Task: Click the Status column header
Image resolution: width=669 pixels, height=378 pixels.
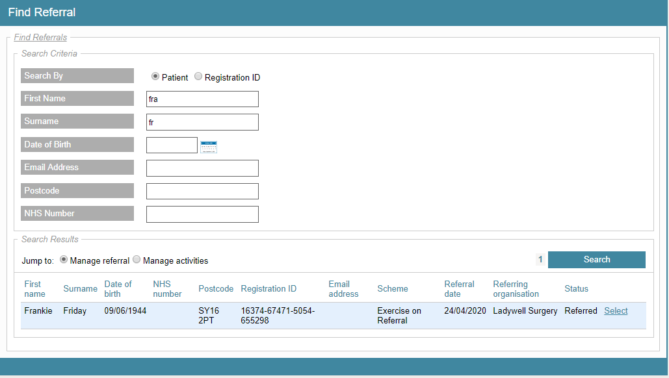Action: coord(577,288)
